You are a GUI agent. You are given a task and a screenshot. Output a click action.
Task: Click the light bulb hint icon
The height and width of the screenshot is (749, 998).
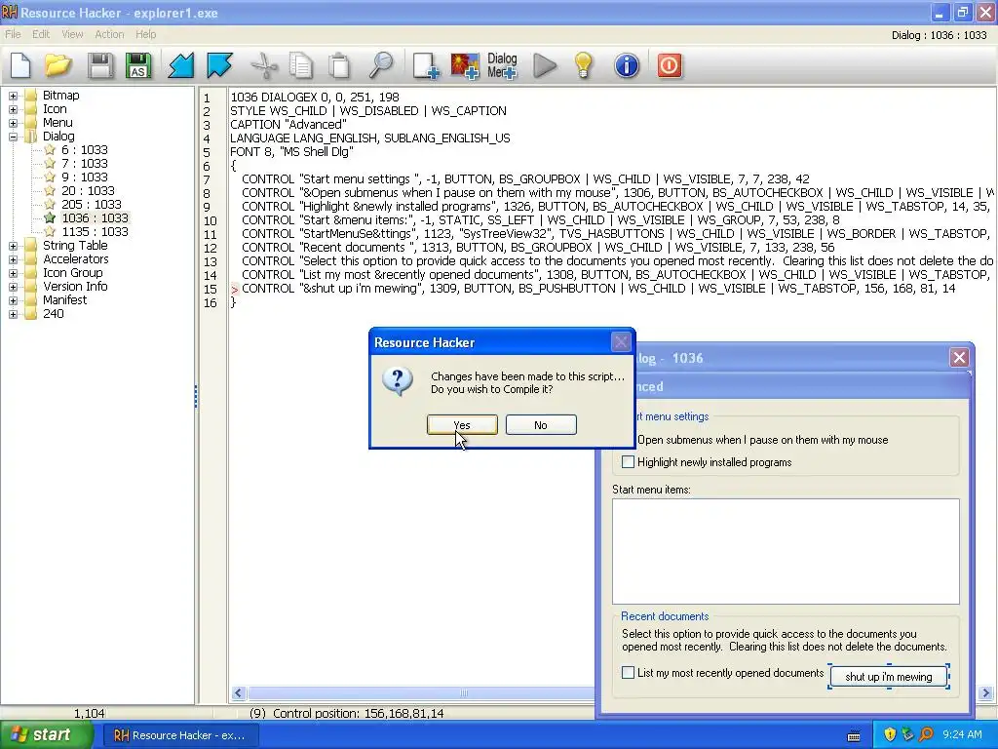(x=584, y=65)
